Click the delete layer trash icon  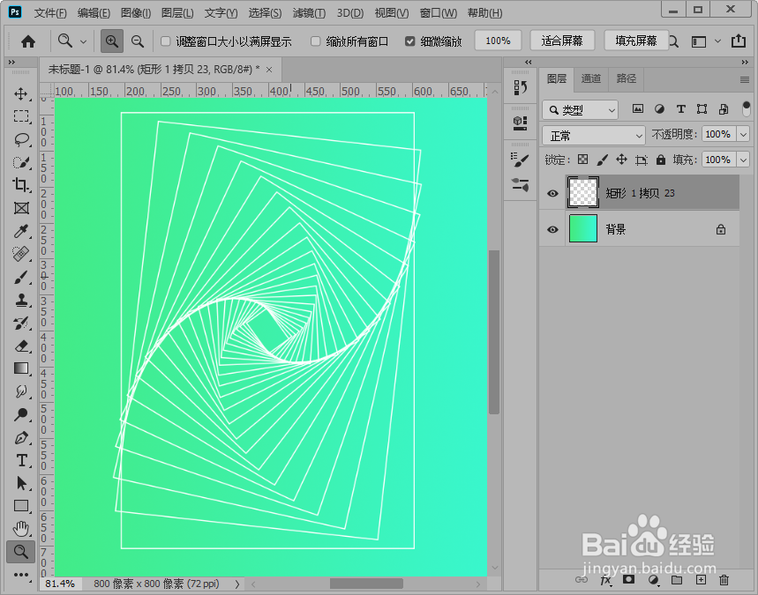pyautogui.click(x=724, y=580)
